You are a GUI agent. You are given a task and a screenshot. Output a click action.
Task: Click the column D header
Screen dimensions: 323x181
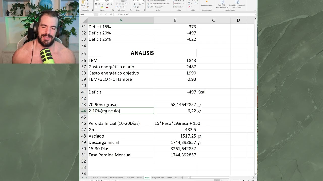pyautogui.click(x=238, y=20)
